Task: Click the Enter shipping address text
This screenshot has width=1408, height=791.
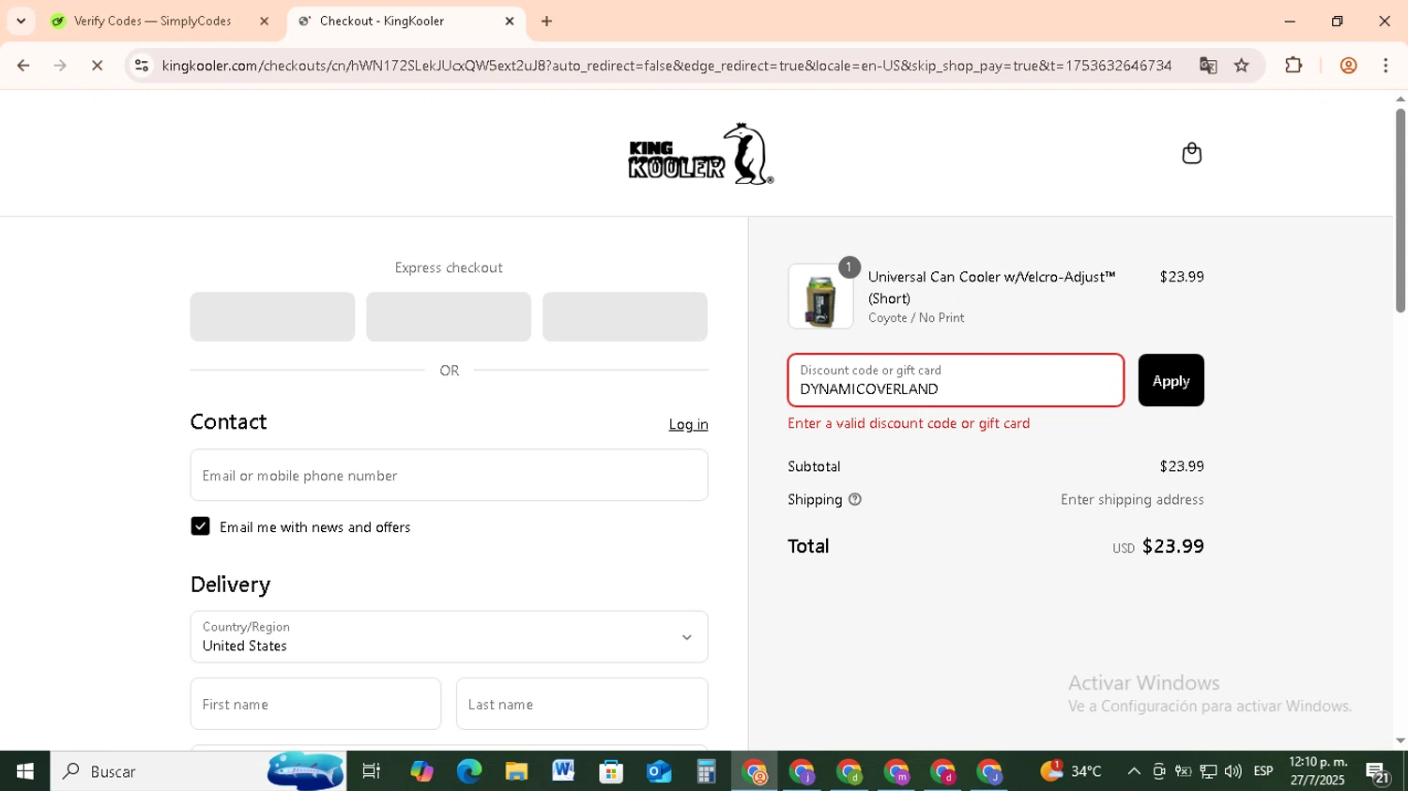Action: [x=1132, y=499]
